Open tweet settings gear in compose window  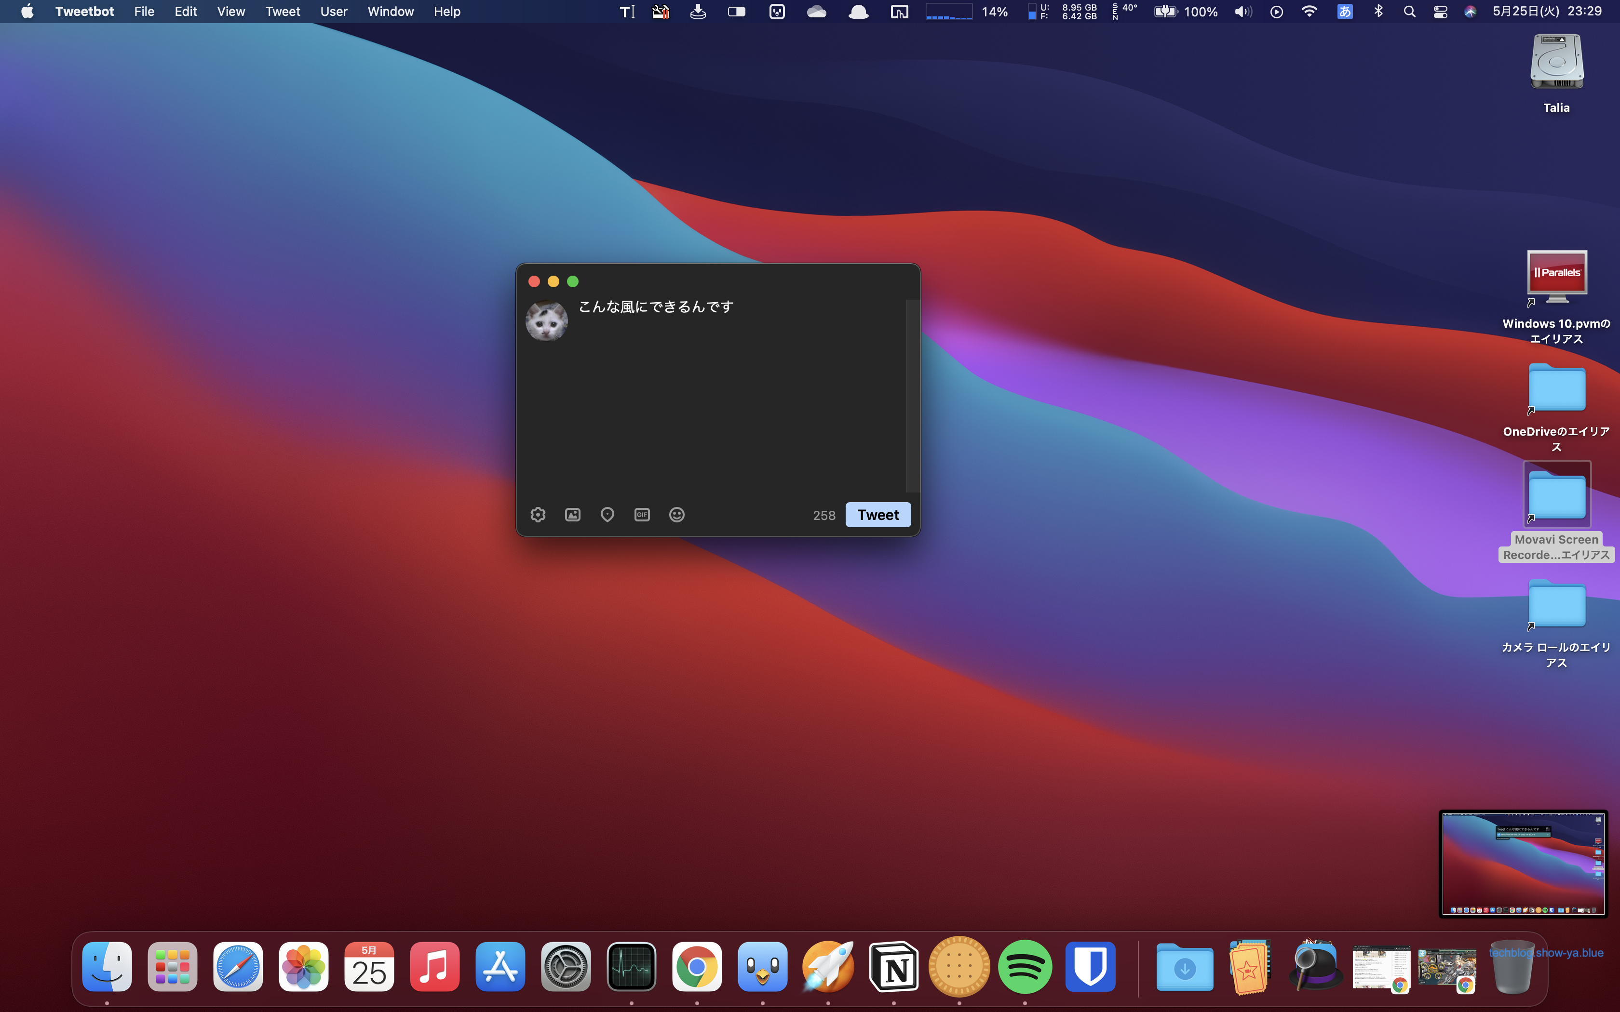click(538, 515)
